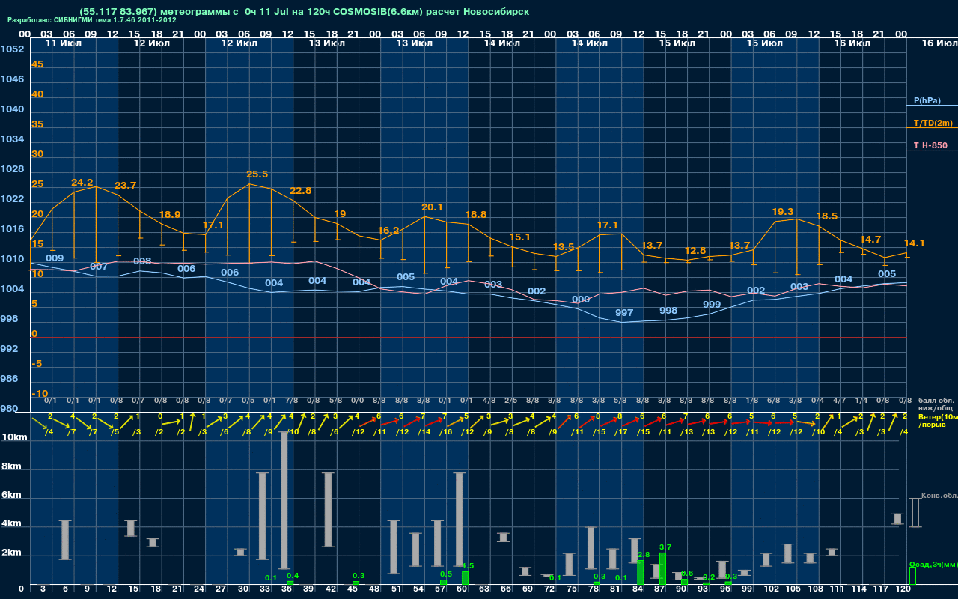Click the 008 pressure value
Image resolution: width=958 pixels, height=599 pixels.
142,261
